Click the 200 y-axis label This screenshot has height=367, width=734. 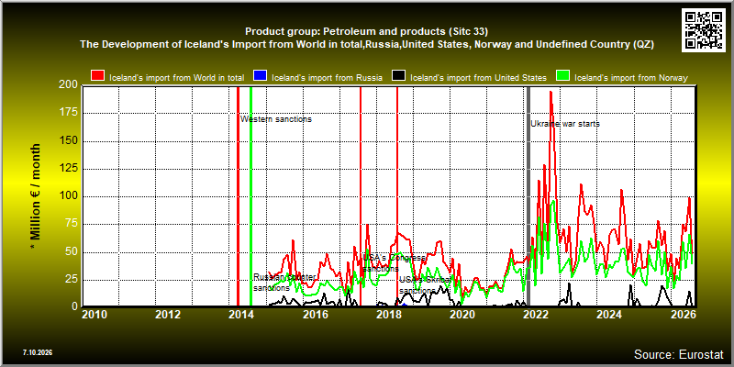pyautogui.click(x=70, y=85)
